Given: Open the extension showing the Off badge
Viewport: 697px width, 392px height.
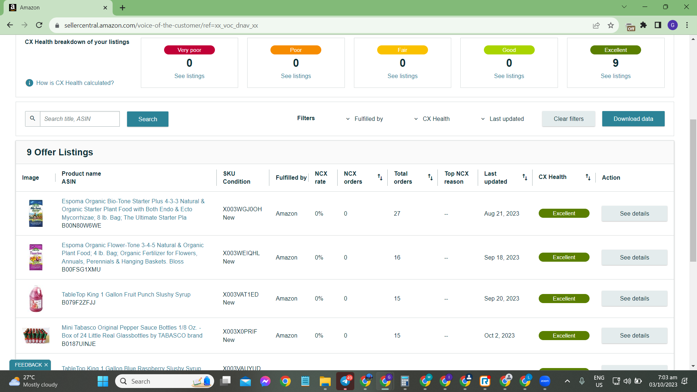Looking at the screenshot, I should pyautogui.click(x=631, y=26).
